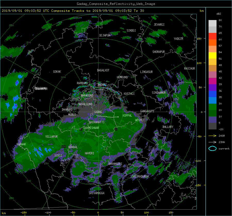232x216 pixels.
Task: Click the SINDHANUR city label
Action: [x=159, y=93]
